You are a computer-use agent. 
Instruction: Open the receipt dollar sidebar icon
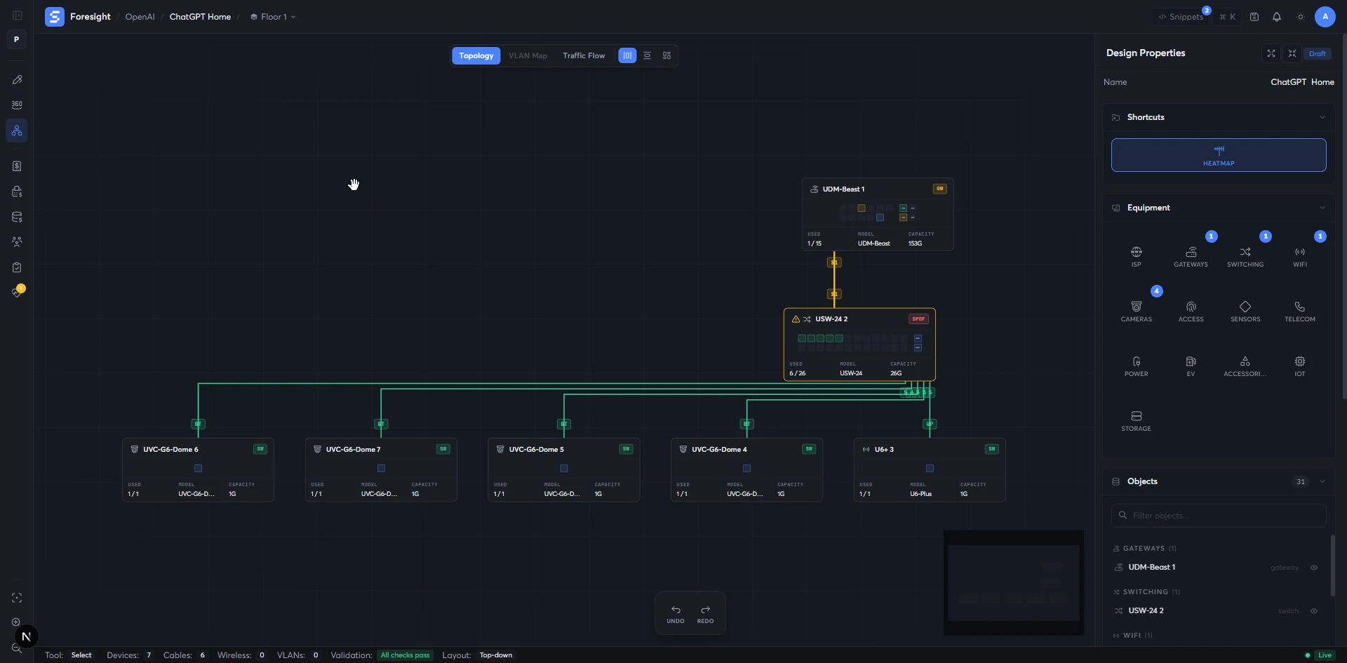(17, 166)
